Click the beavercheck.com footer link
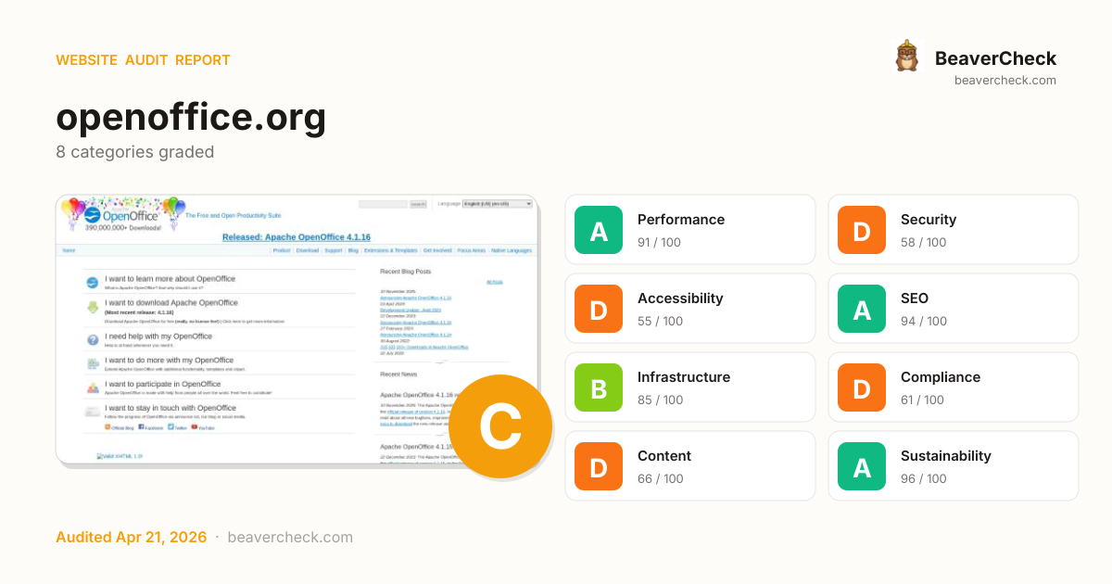Viewport: 1112px width, 584px height. click(290, 538)
